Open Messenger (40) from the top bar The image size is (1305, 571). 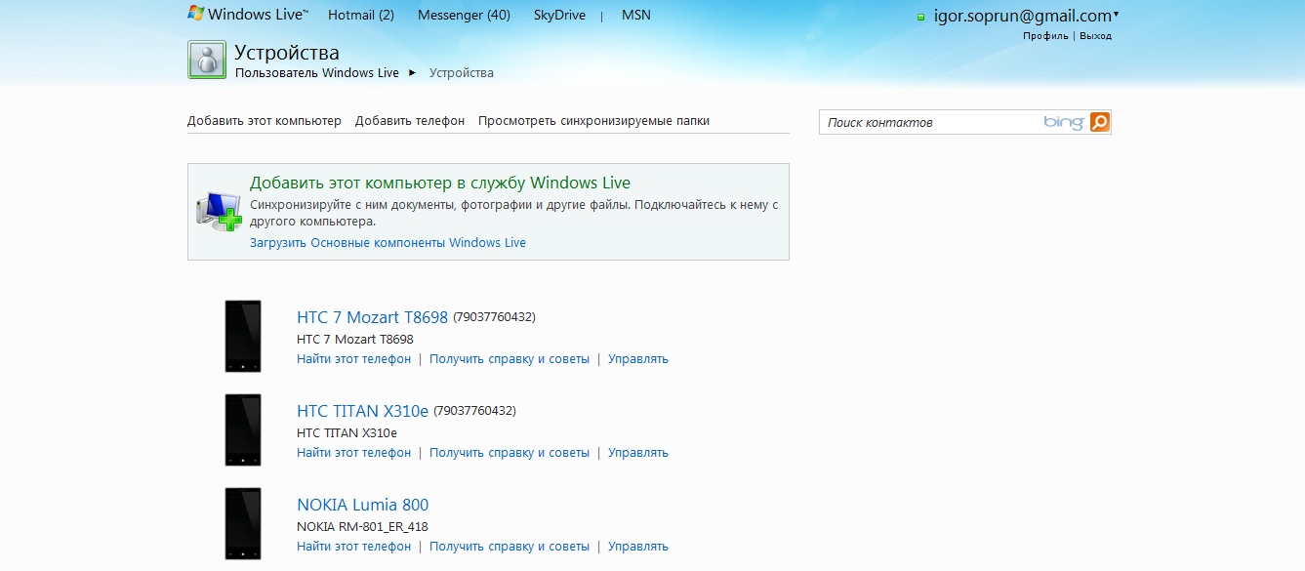tap(464, 15)
